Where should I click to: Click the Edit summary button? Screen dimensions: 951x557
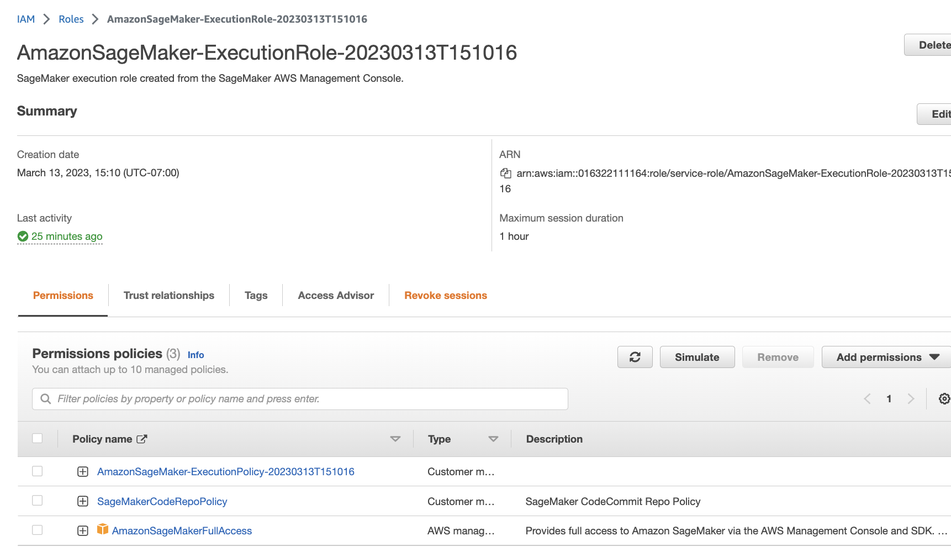click(x=934, y=114)
